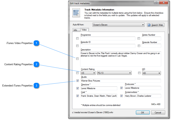Click the blue callout marker number 1

tap(37, 43)
